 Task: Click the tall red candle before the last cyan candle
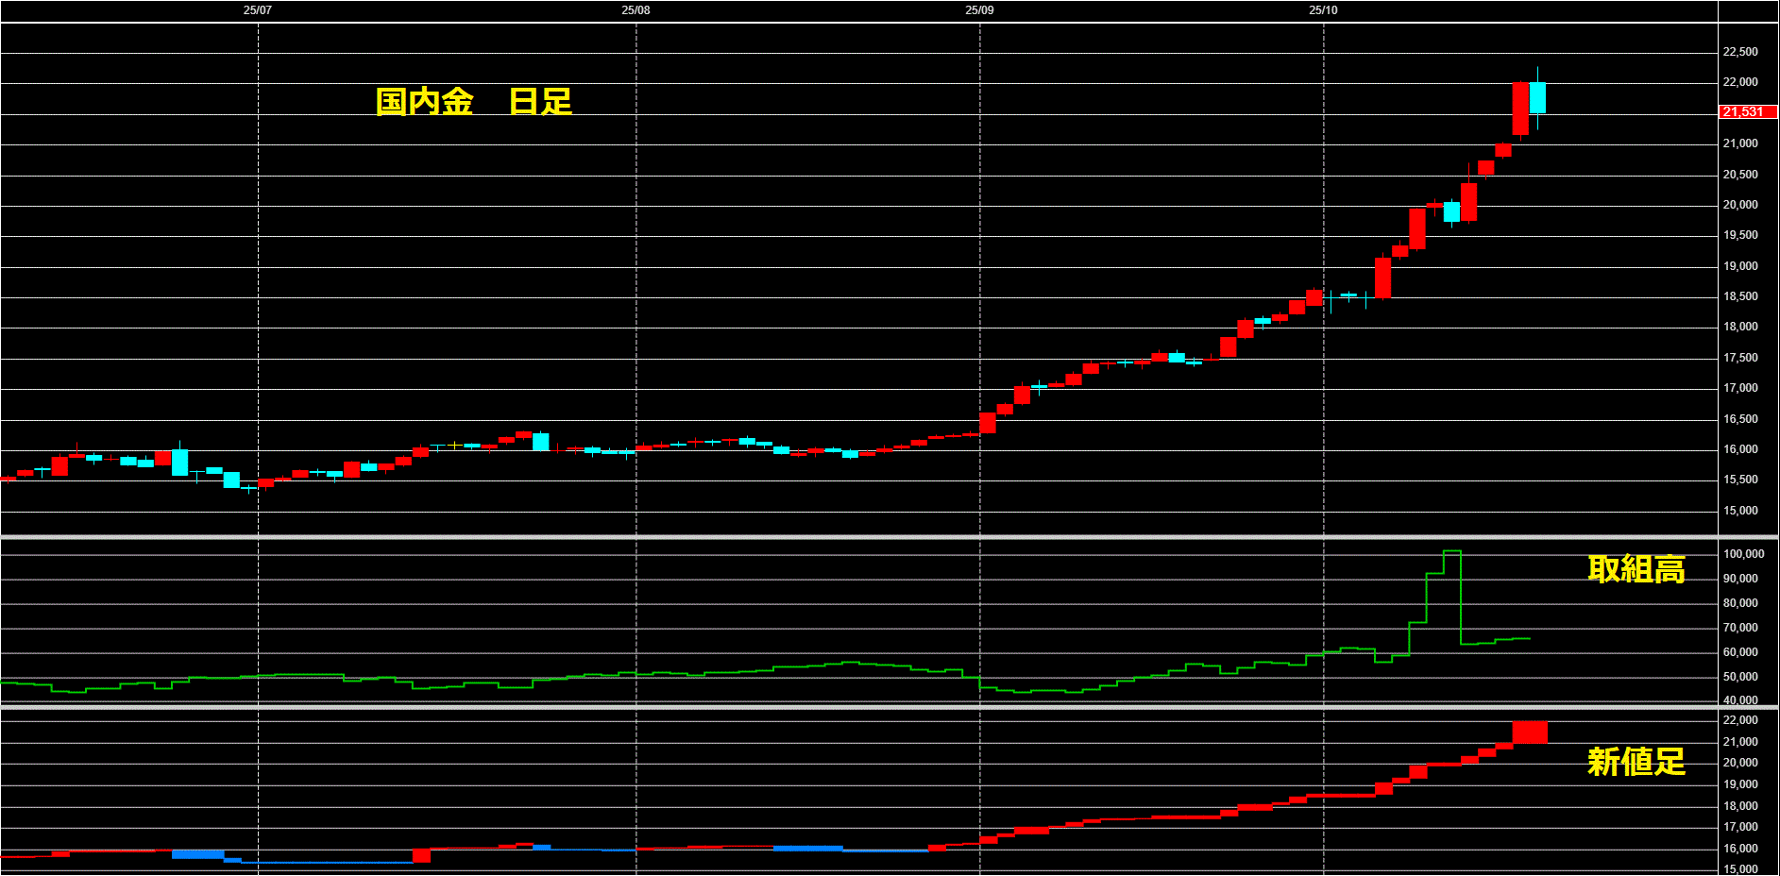[1520, 109]
